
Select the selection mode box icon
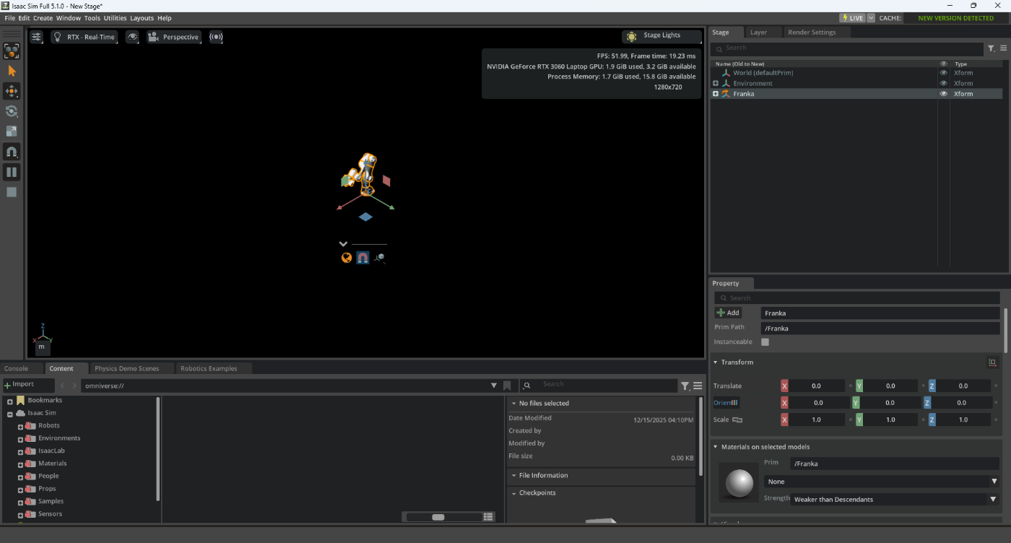12,51
